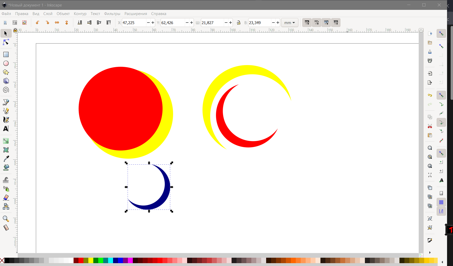Lower selection to bottom
This screenshot has height=266, width=453.
(80, 23)
